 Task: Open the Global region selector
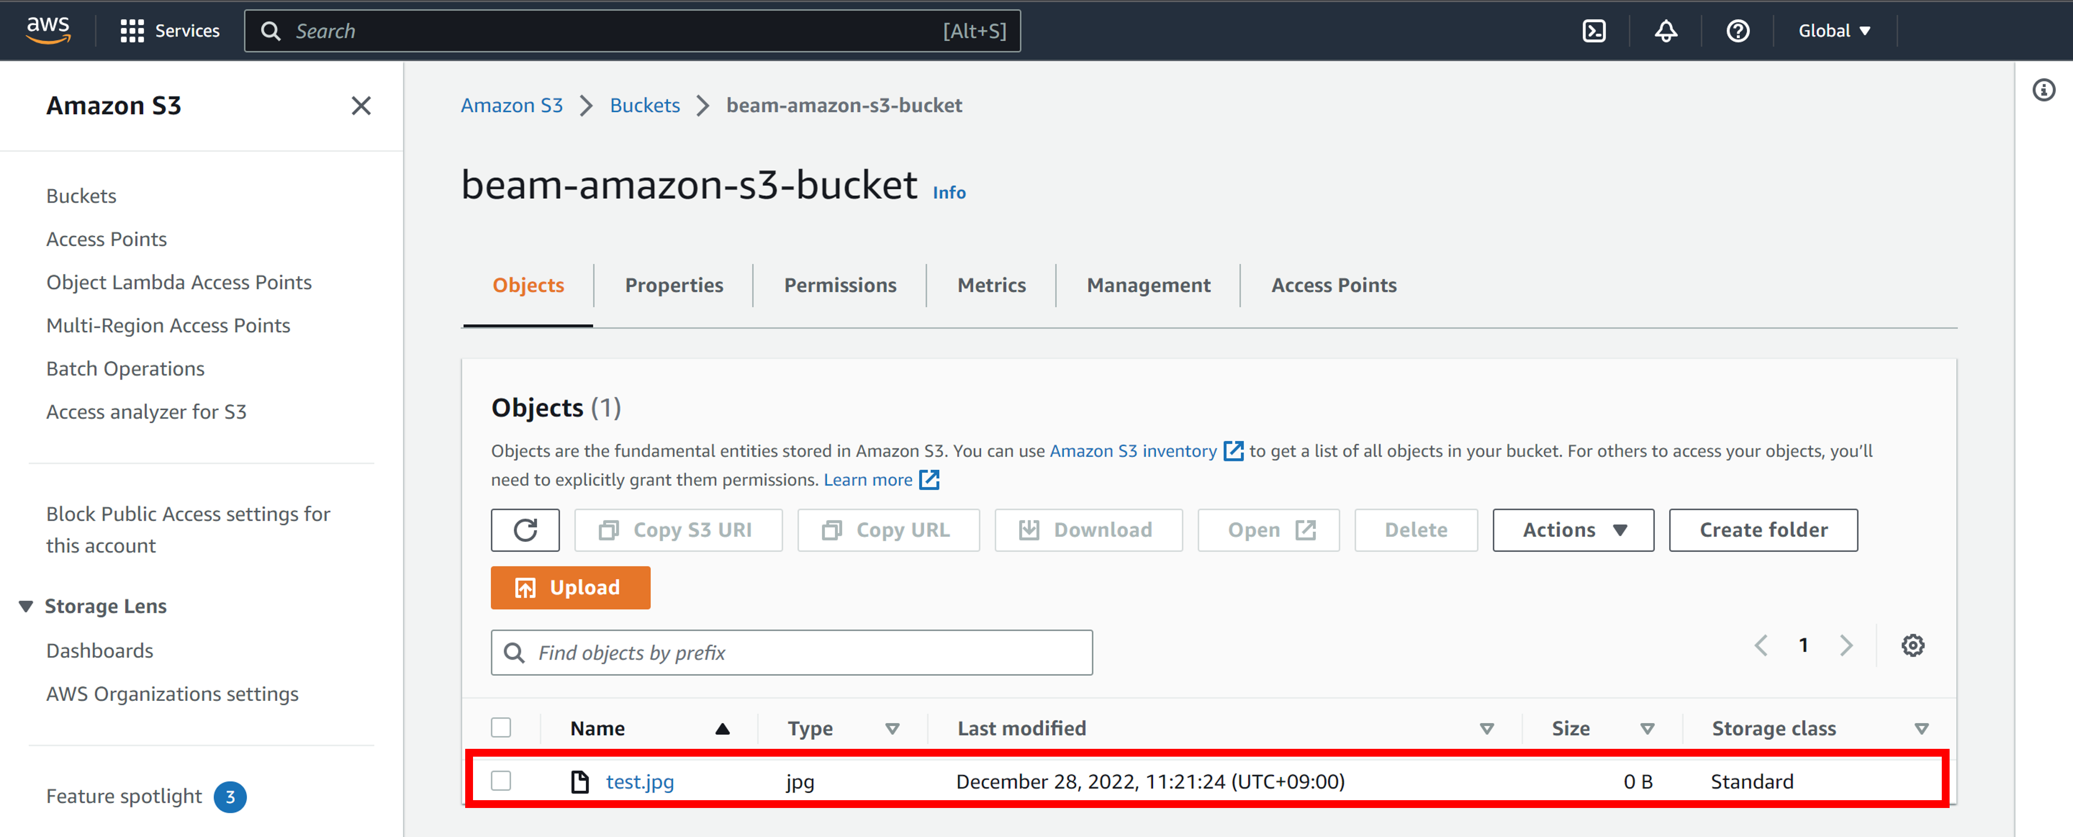[1832, 31]
